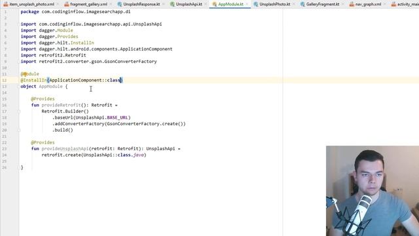This screenshot has height=236, width=419.
Task: Click the yellow intention bulb on @Module line
Action: click(25, 74)
